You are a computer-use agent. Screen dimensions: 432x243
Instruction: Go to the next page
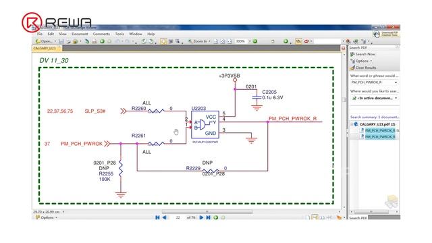201,217
